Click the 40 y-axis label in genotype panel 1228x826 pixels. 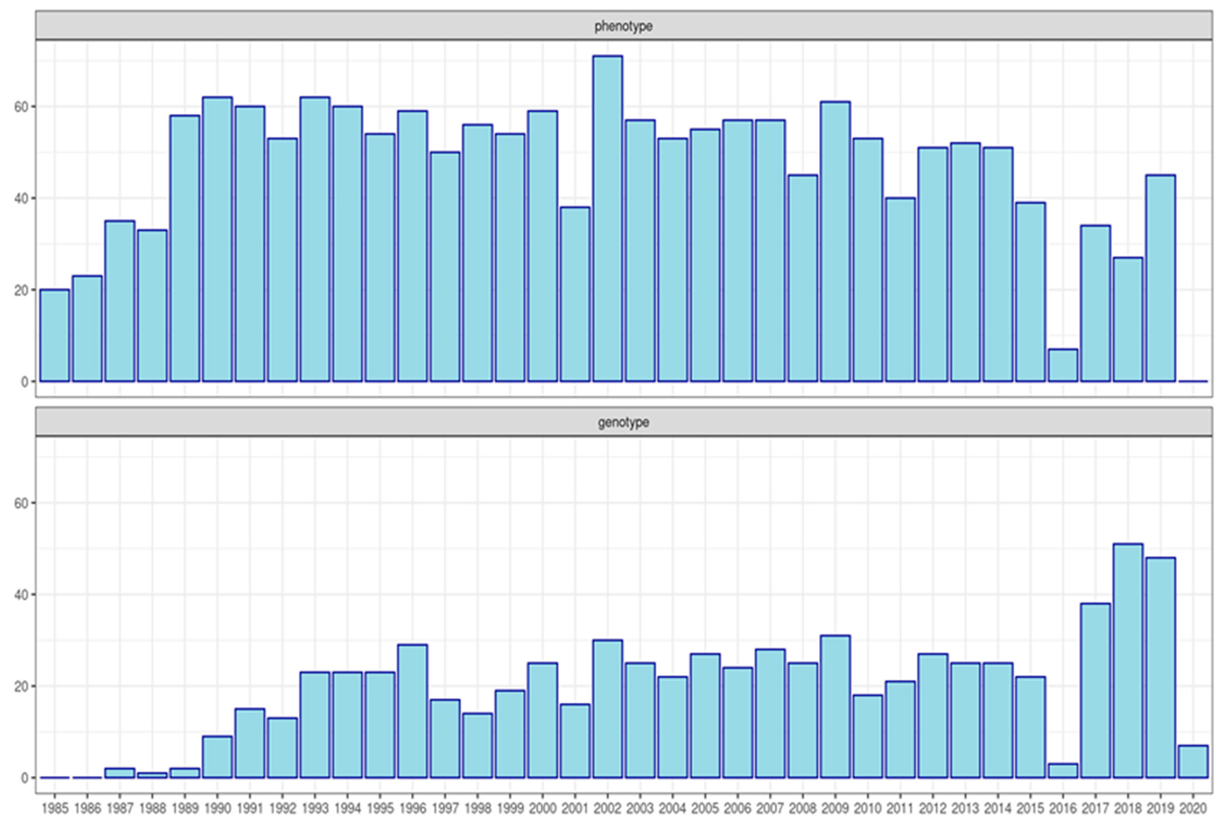click(x=21, y=595)
